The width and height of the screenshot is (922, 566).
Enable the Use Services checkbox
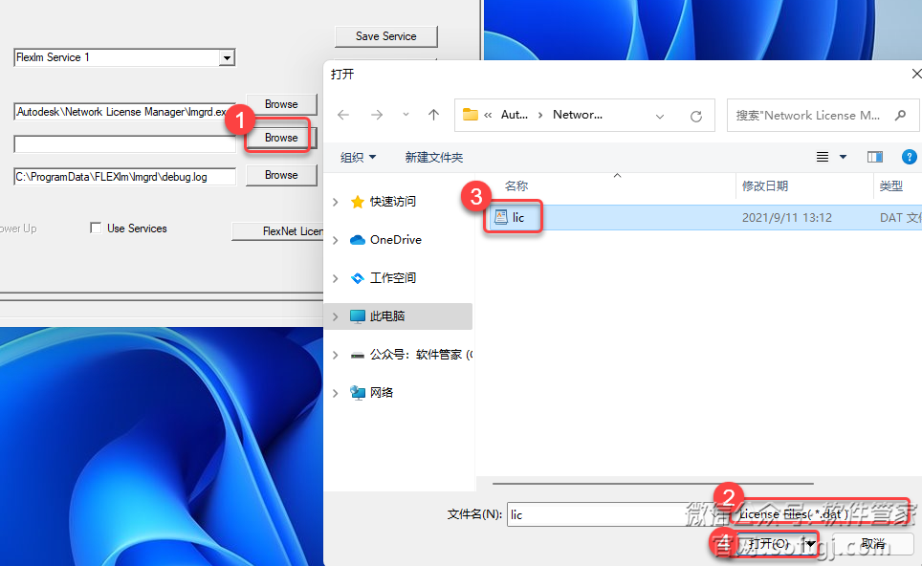point(96,229)
